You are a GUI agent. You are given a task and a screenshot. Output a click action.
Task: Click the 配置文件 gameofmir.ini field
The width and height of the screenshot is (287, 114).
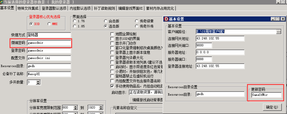point(49,58)
